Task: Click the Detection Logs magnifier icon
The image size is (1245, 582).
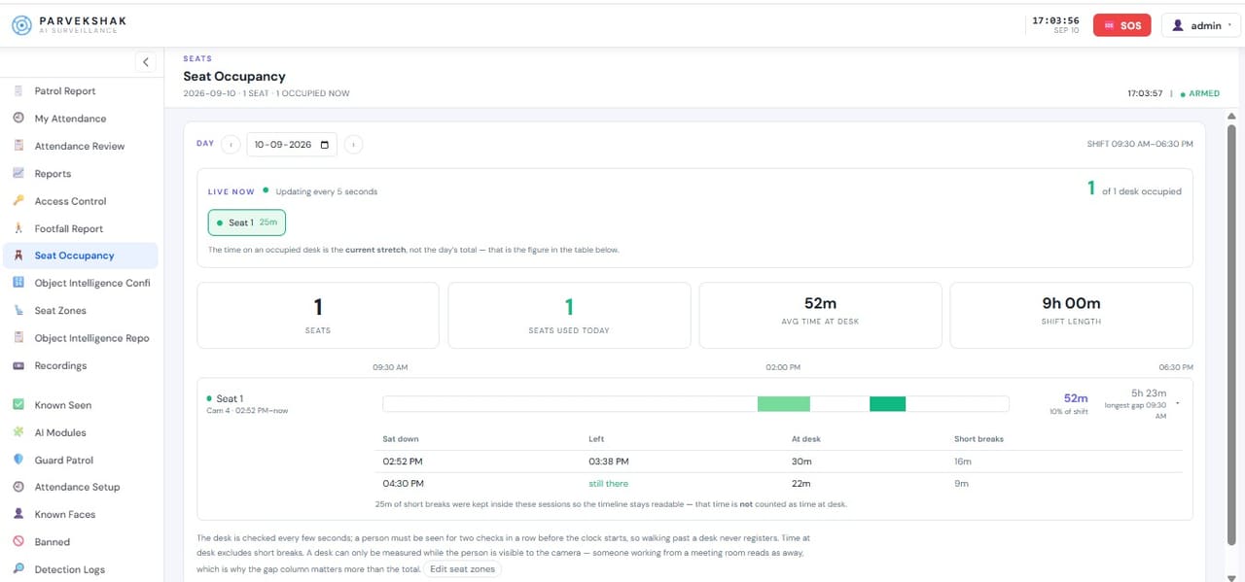Action: tap(18, 569)
